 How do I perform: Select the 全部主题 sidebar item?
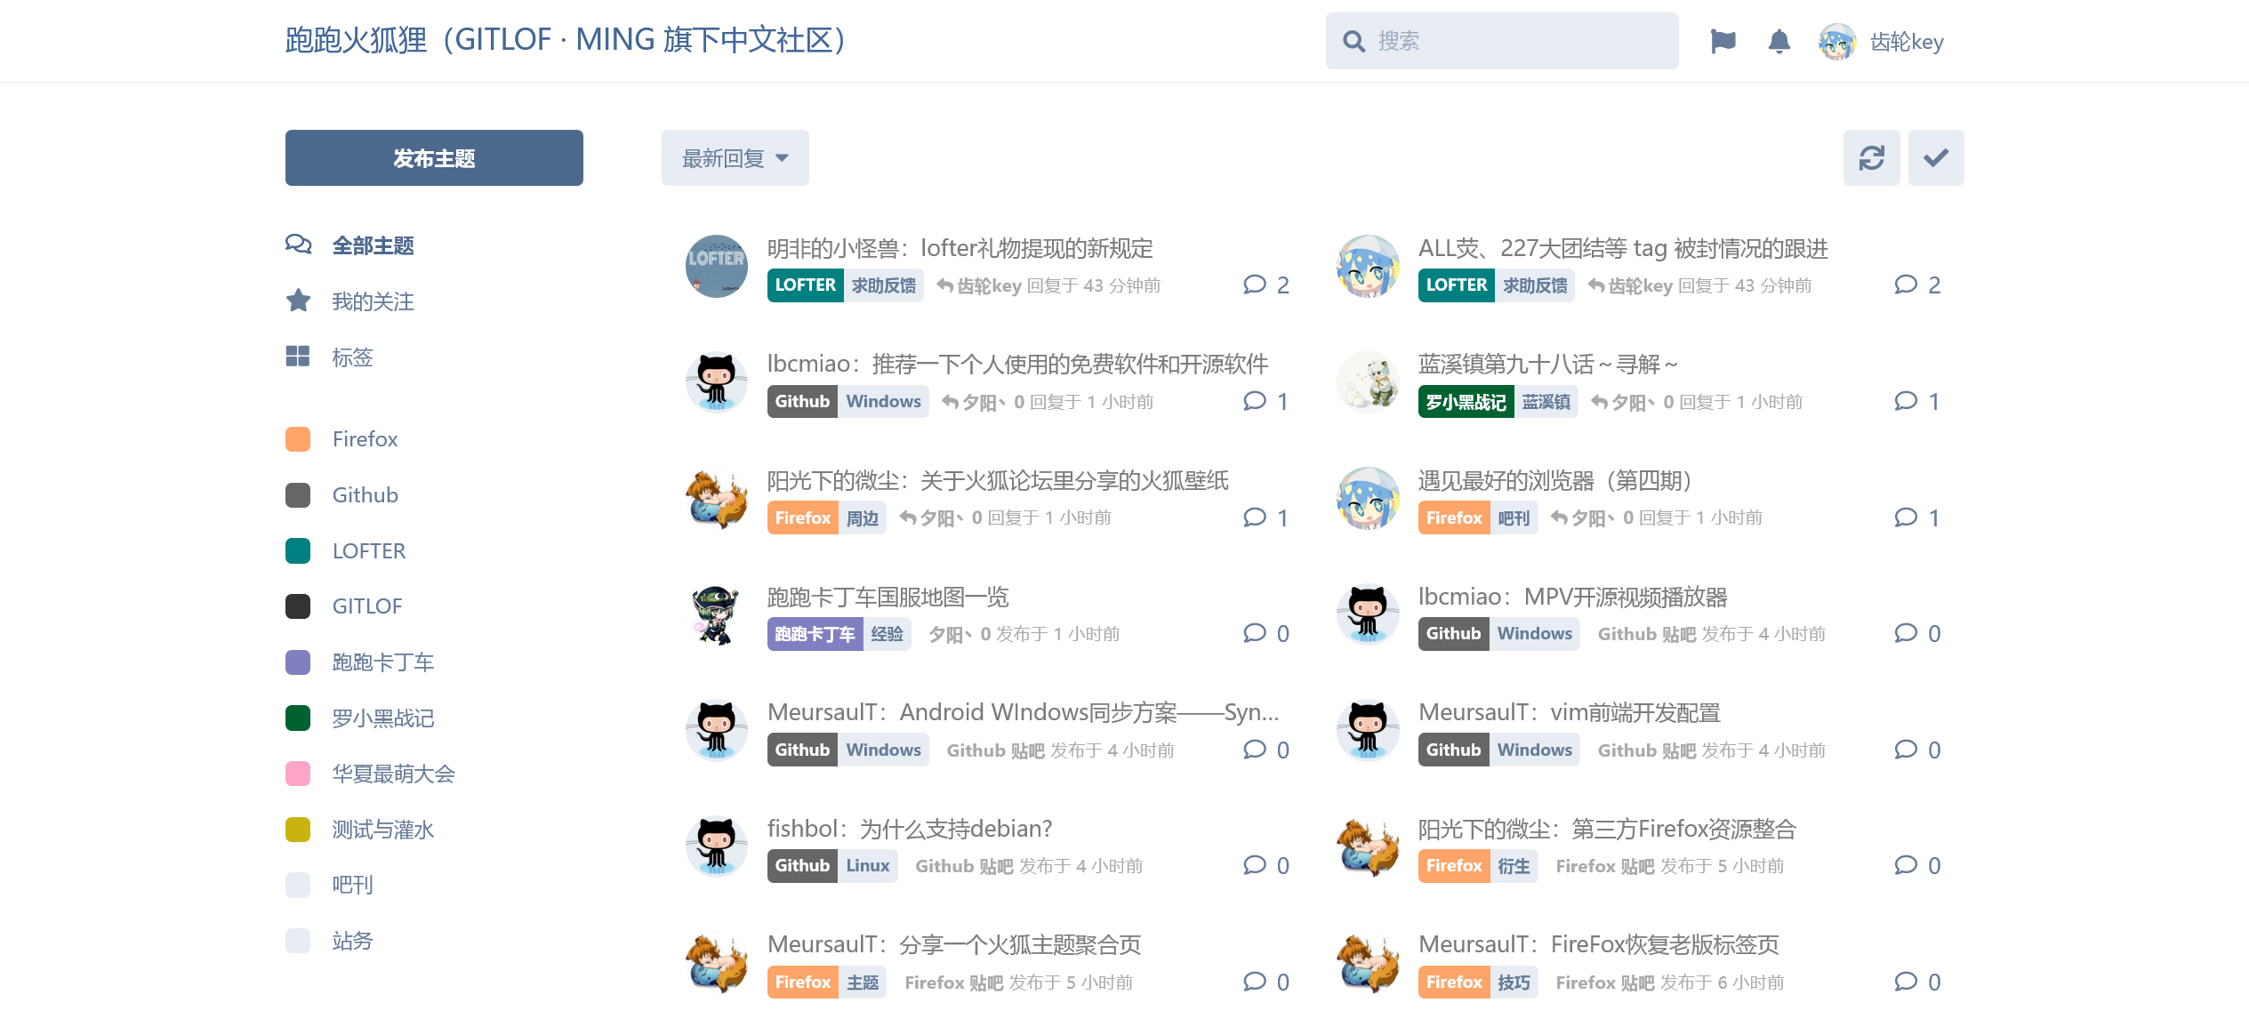tap(349, 245)
